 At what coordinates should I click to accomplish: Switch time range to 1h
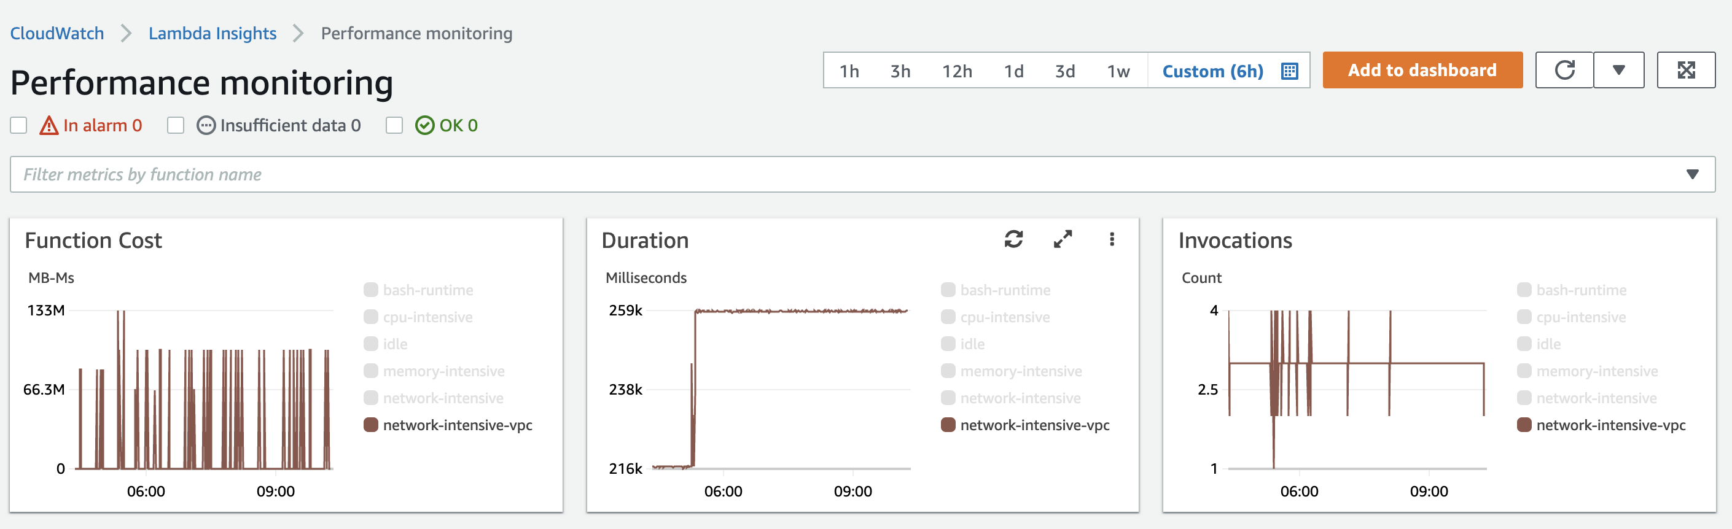[849, 71]
